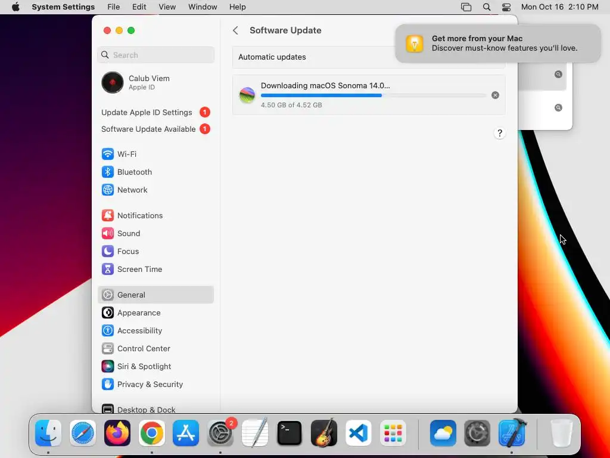This screenshot has width=610, height=458.
Task: Click upper magnifier icon in background window
Action: point(558,74)
